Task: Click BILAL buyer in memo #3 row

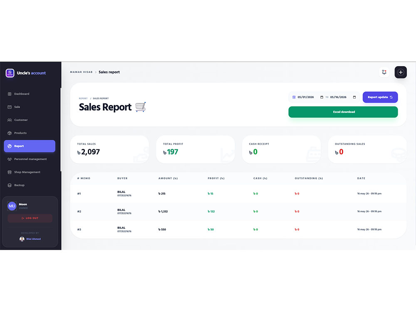Action: tap(121, 228)
